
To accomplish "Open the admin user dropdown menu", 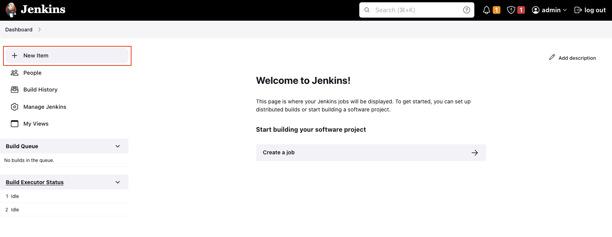I will click(549, 10).
